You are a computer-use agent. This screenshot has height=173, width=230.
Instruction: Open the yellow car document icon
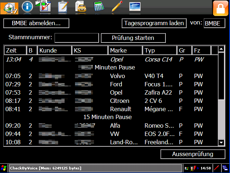click(80, 6)
